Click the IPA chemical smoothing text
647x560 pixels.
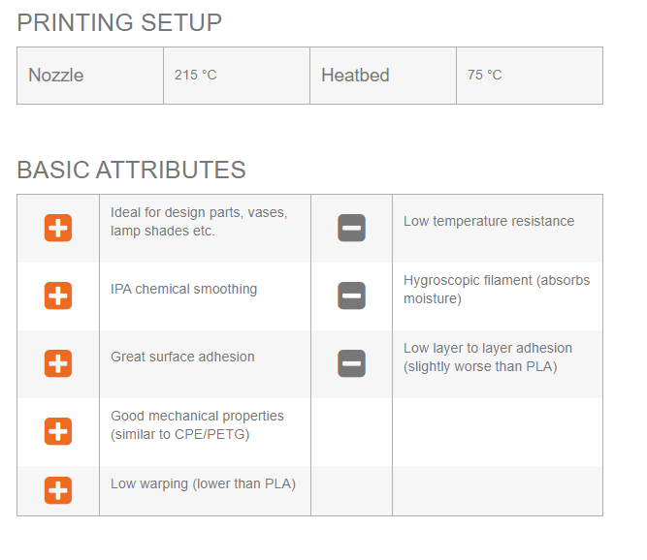184,289
